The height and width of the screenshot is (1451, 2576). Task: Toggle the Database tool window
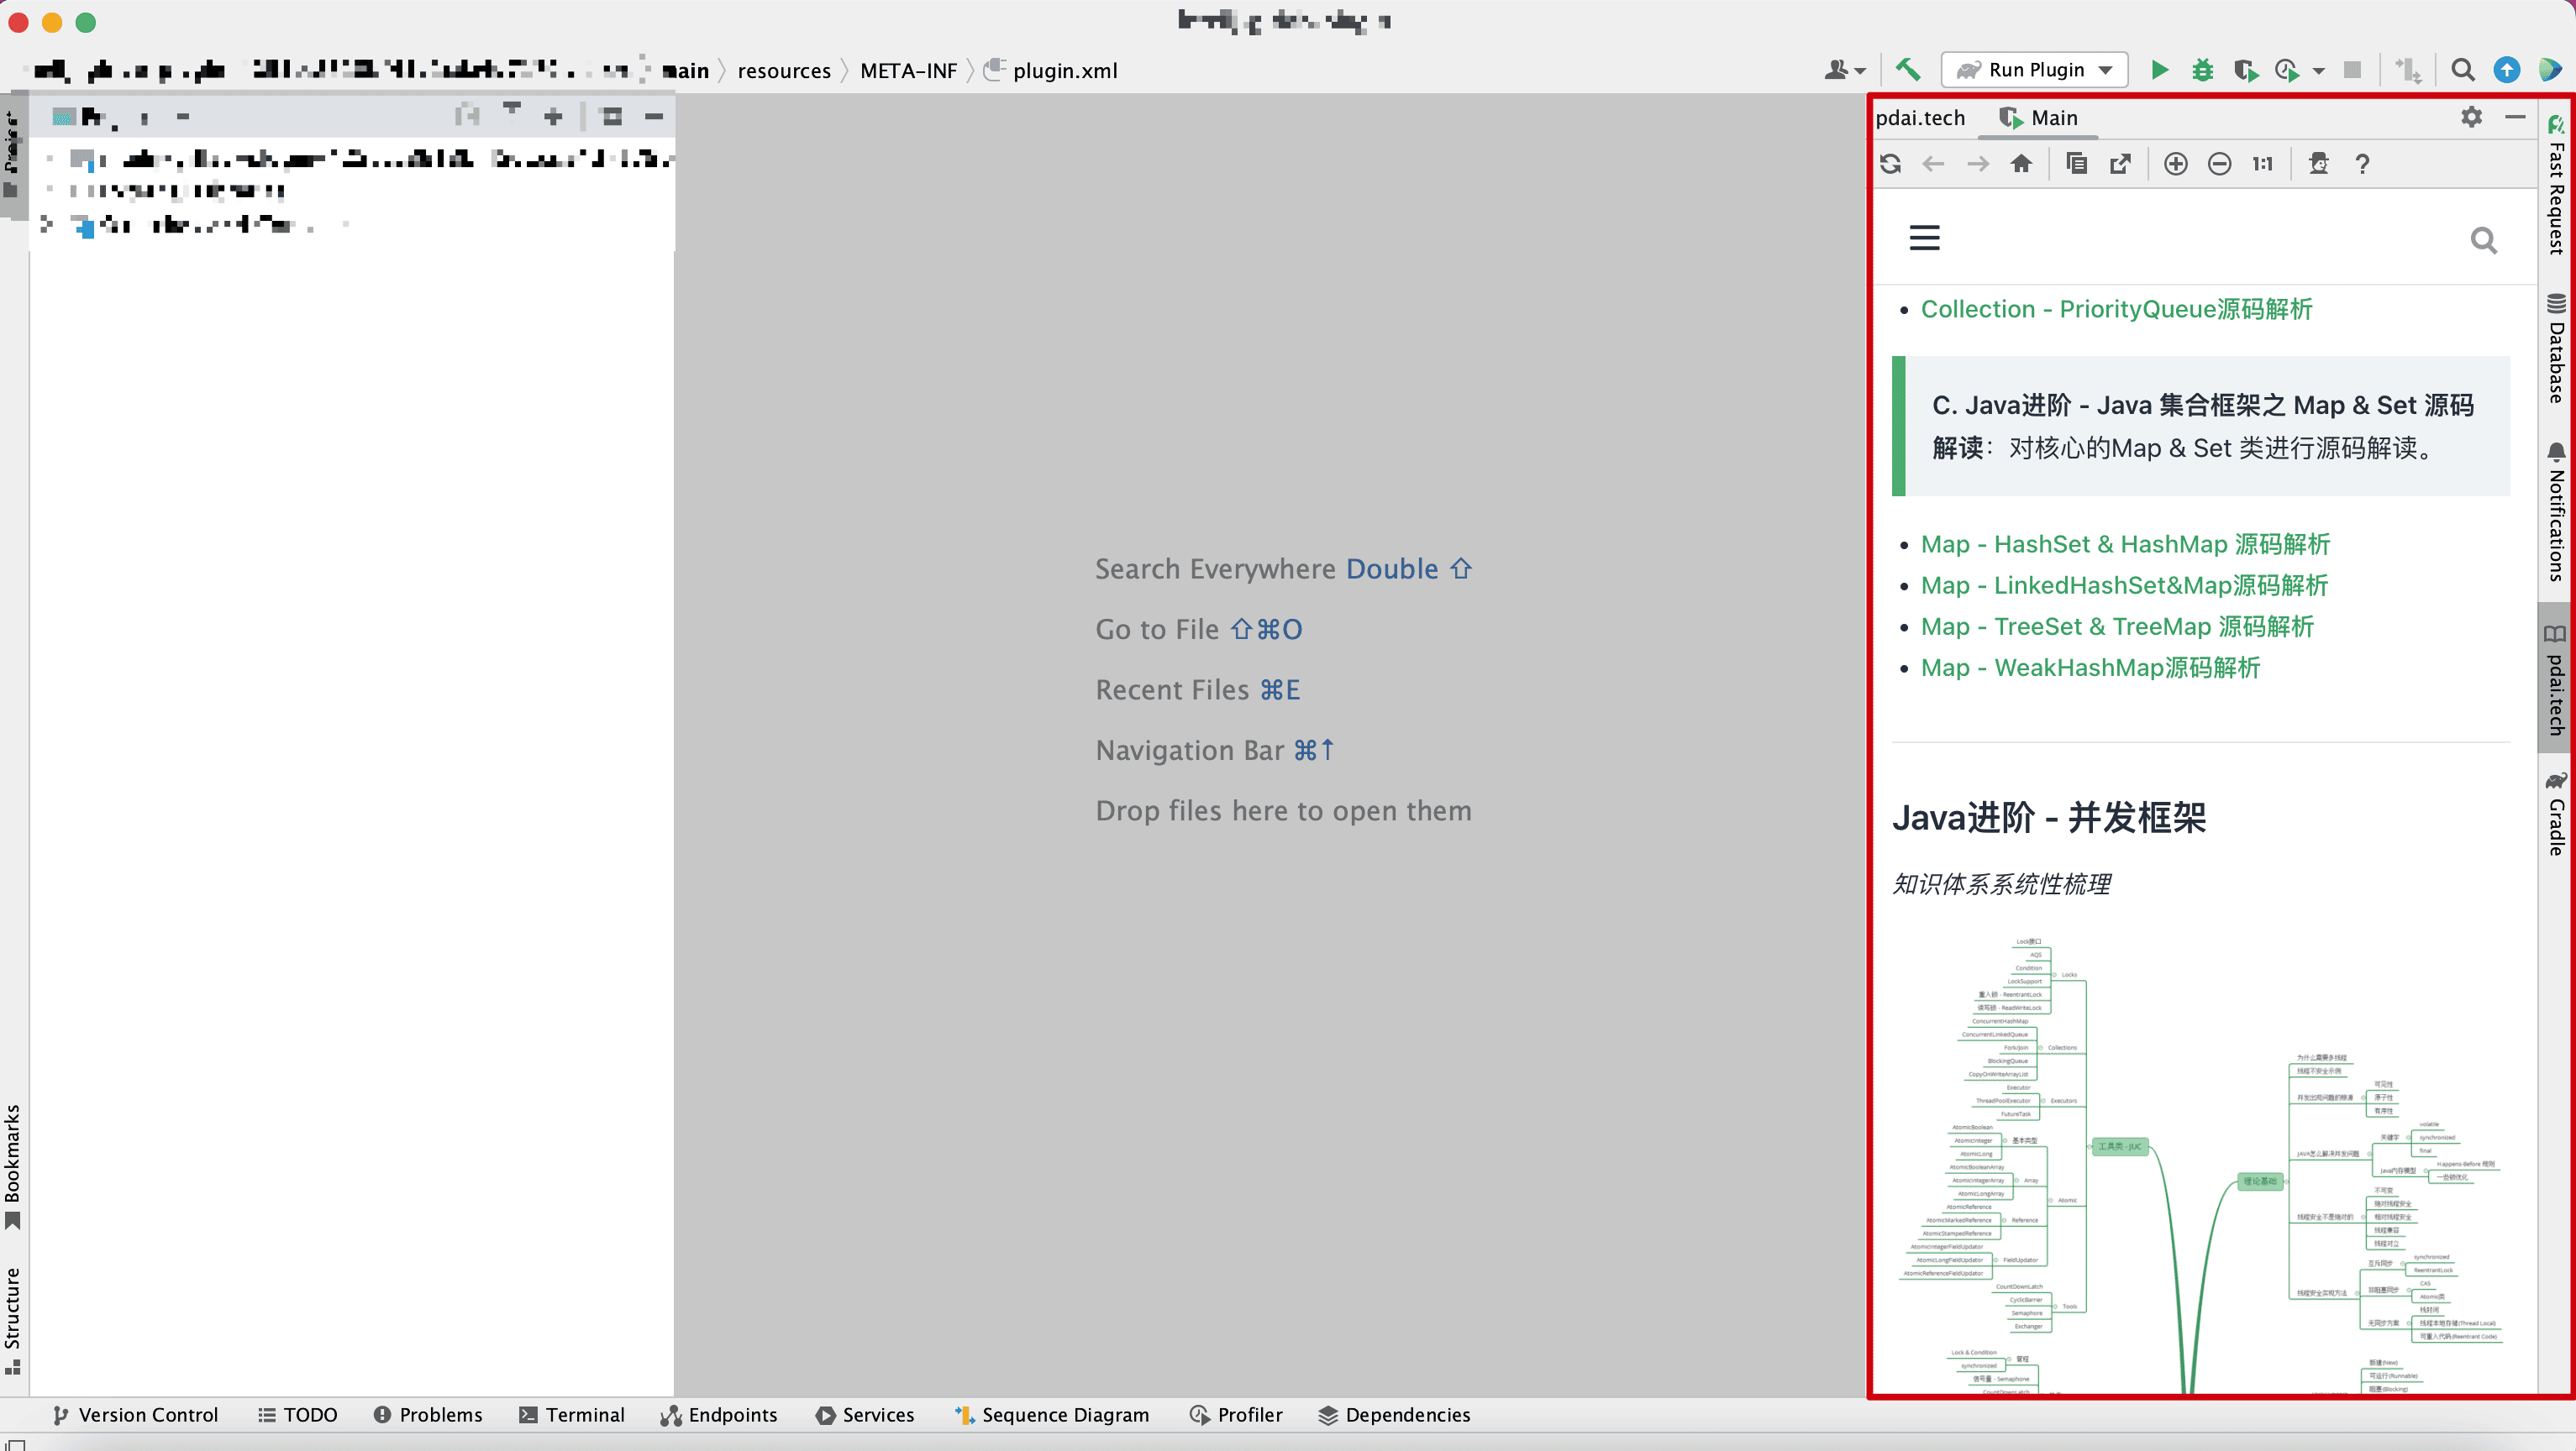click(2556, 350)
